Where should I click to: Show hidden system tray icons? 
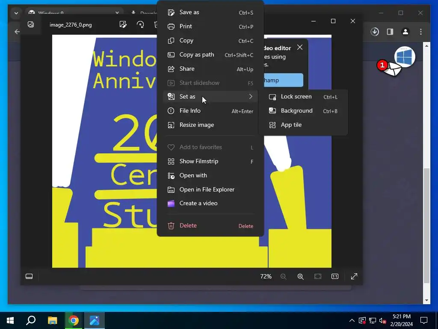click(x=352, y=320)
